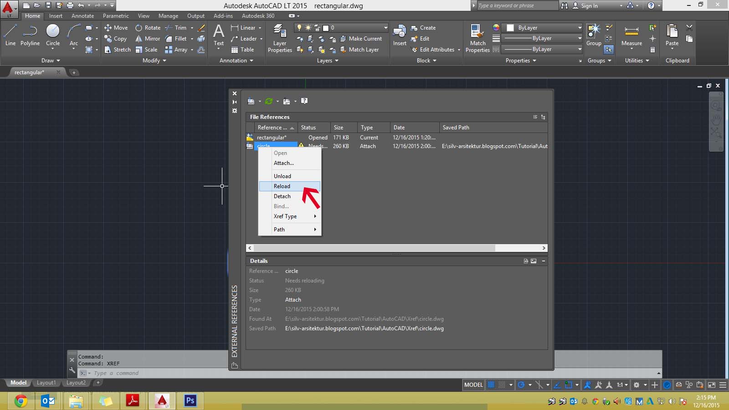
Task: Toggle grid display in status bar
Action: (491, 385)
